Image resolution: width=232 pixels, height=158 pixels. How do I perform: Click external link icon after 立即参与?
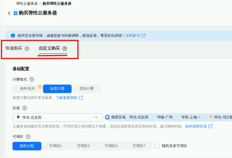143,35
